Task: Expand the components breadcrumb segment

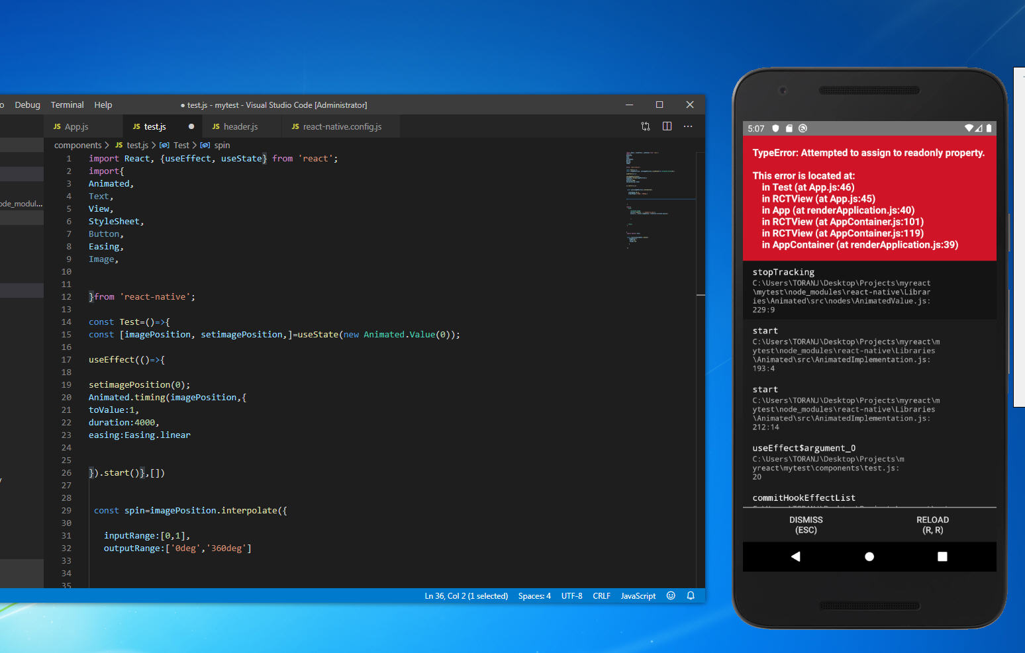Action: point(77,146)
